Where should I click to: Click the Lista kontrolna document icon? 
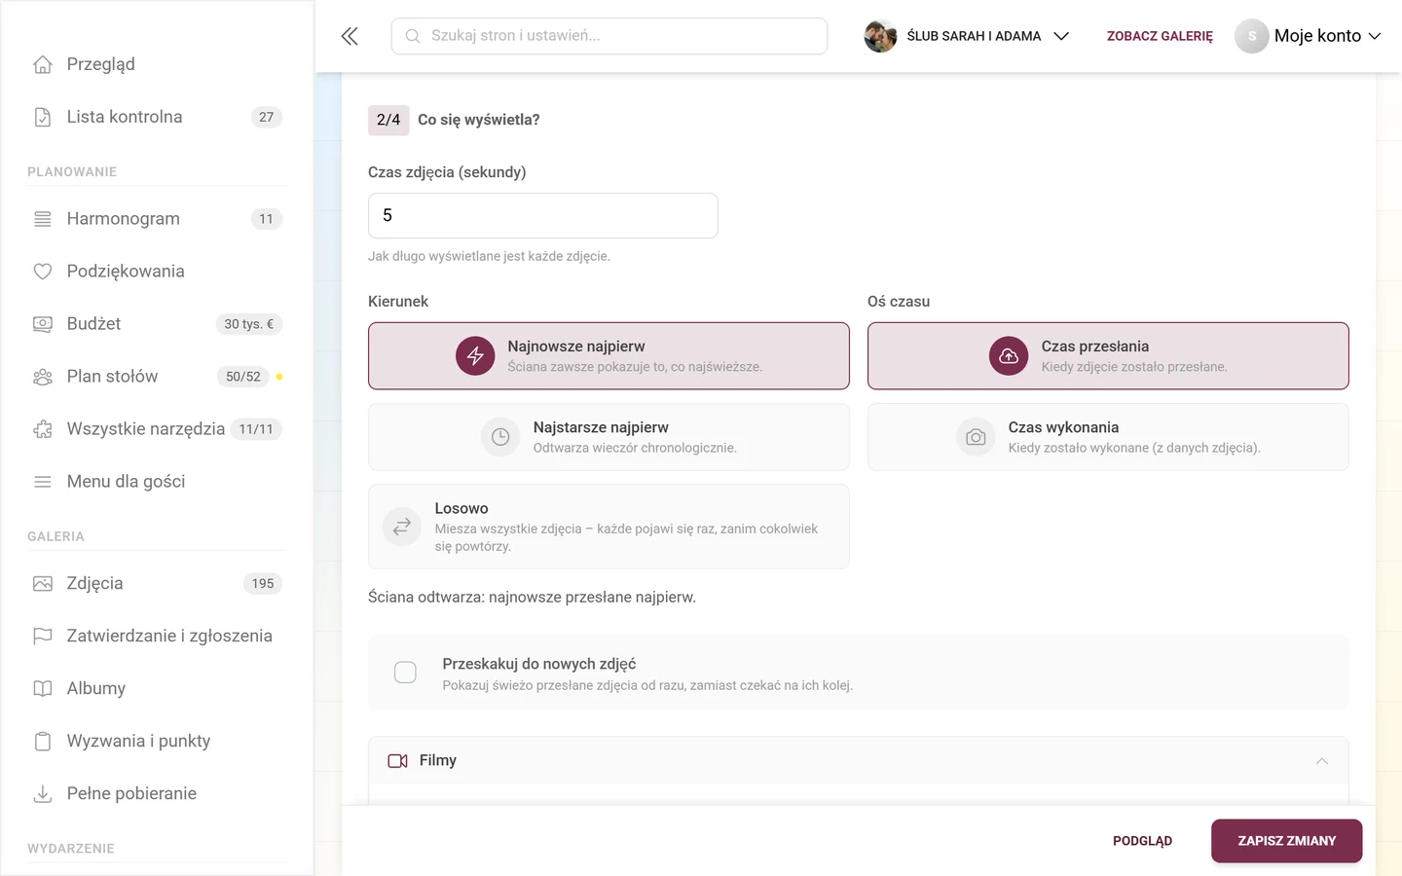[x=43, y=117]
